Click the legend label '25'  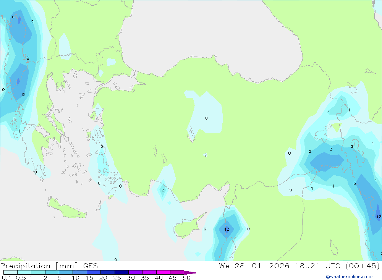(x=117, y=278)
